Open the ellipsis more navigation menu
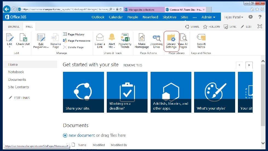This screenshot has height=151, width=268. point(195,17)
